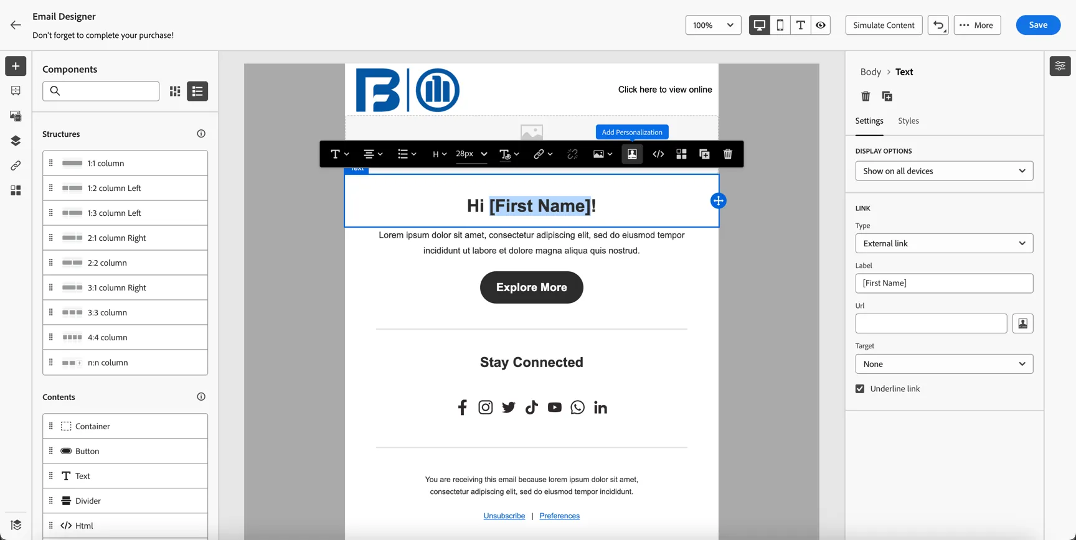Go back using the arrow beside Email Designer
This screenshot has height=540, width=1076.
(x=16, y=25)
